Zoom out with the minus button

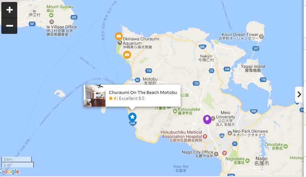click(x=9, y=26)
